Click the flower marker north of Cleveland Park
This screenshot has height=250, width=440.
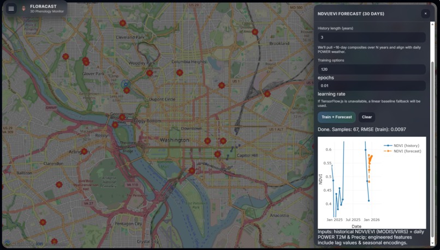click(x=123, y=23)
